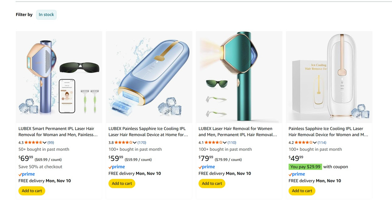This screenshot has width=392, height=212.
Task: Toggle the In stock filter
Action: (x=46, y=15)
